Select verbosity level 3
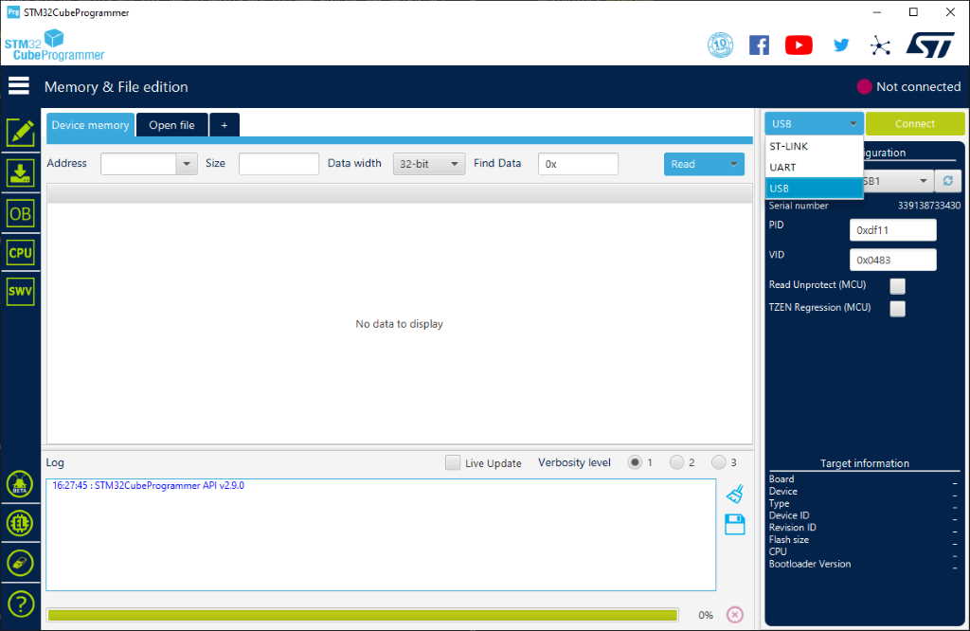 [x=718, y=462]
